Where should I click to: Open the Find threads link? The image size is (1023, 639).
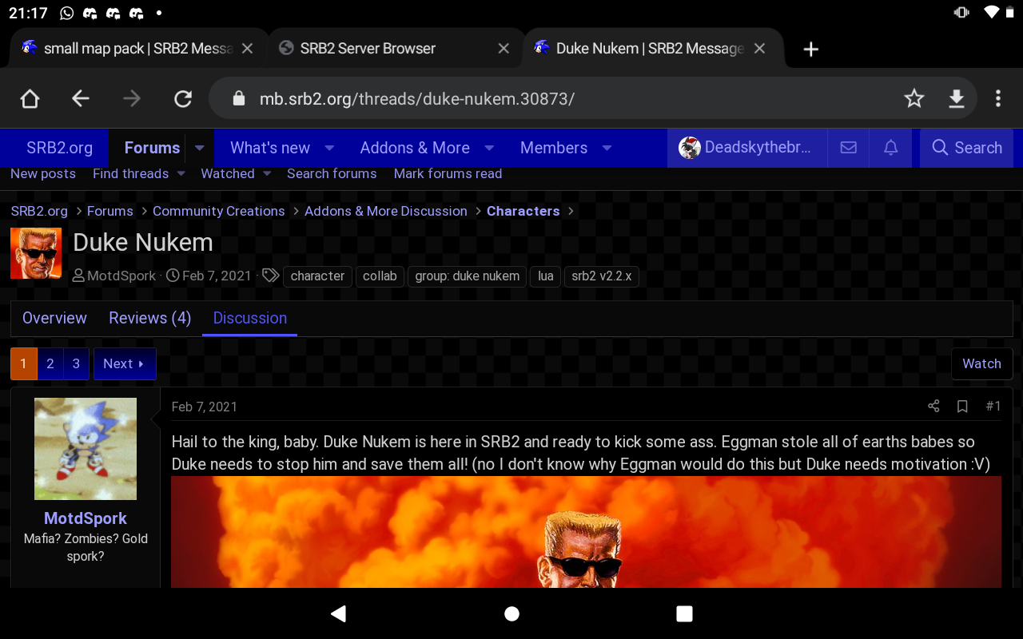click(130, 173)
